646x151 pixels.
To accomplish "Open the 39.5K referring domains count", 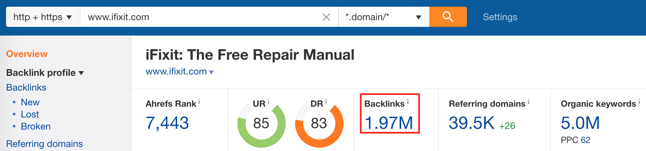I will click(x=472, y=123).
